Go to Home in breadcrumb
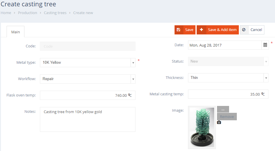 point(6,13)
